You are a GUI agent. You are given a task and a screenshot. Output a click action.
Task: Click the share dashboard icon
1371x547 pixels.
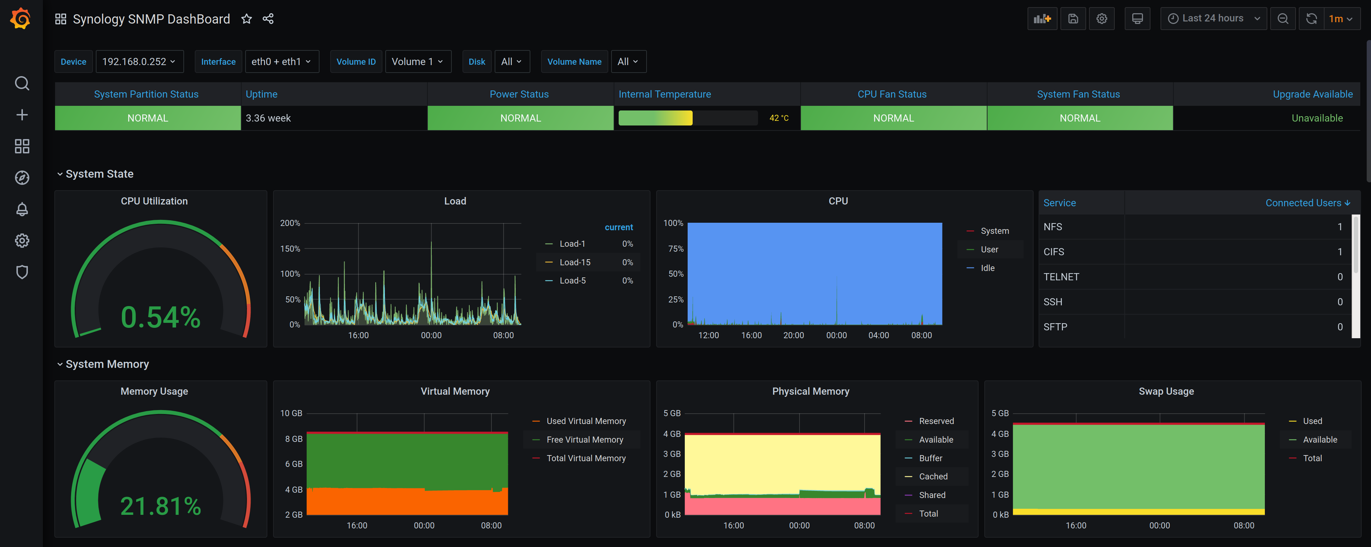pyautogui.click(x=268, y=19)
